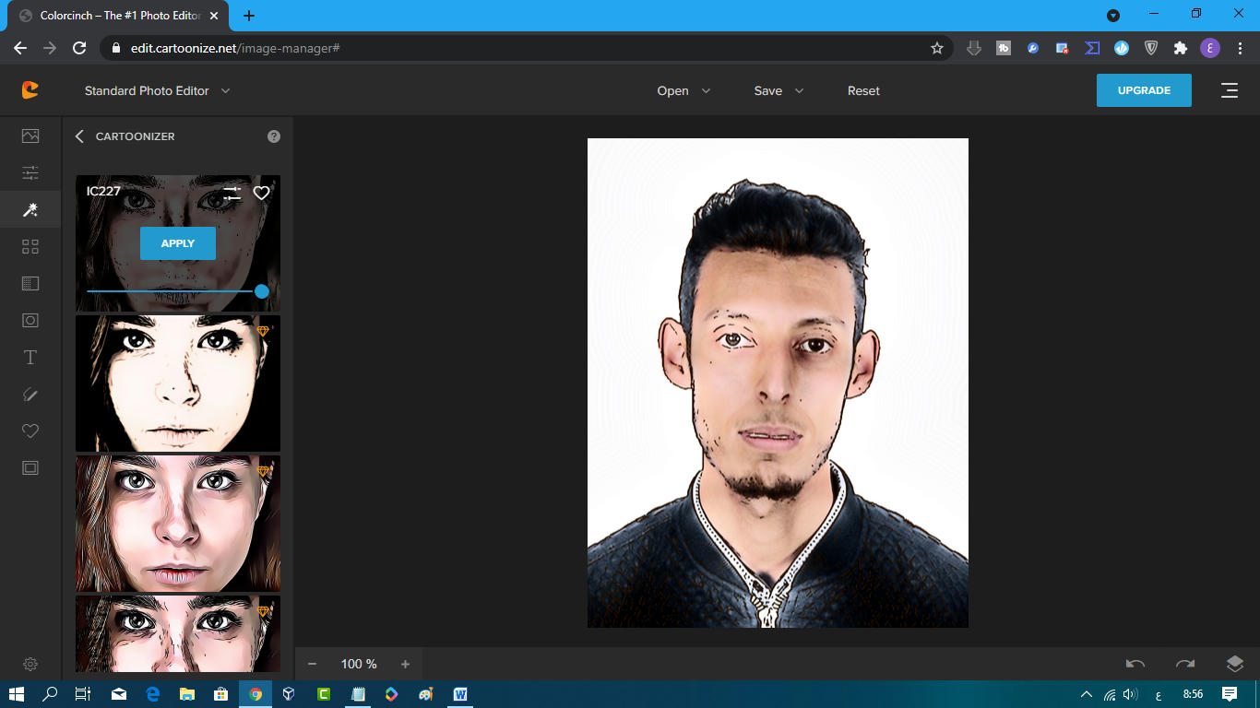
Task: Zoom out the canvas with minus
Action: click(x=312, y=664)
